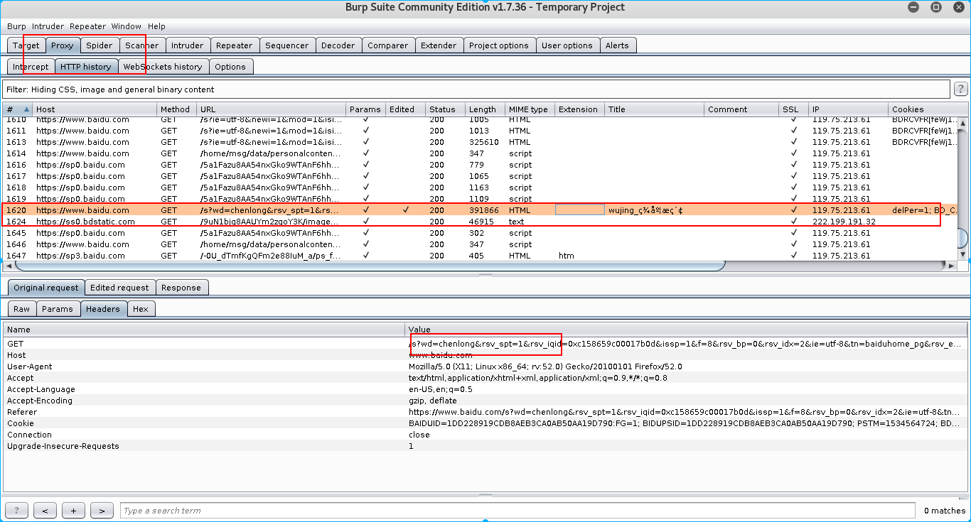Select history row 1624 ss0.bdstatic.com
971x522 pixels.
tap(481, 222)
